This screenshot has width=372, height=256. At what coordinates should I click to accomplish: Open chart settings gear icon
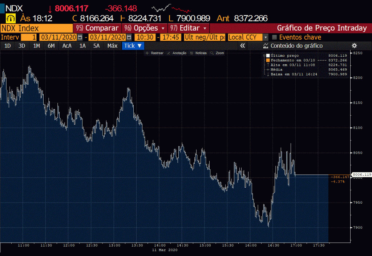tap(354, 45)
